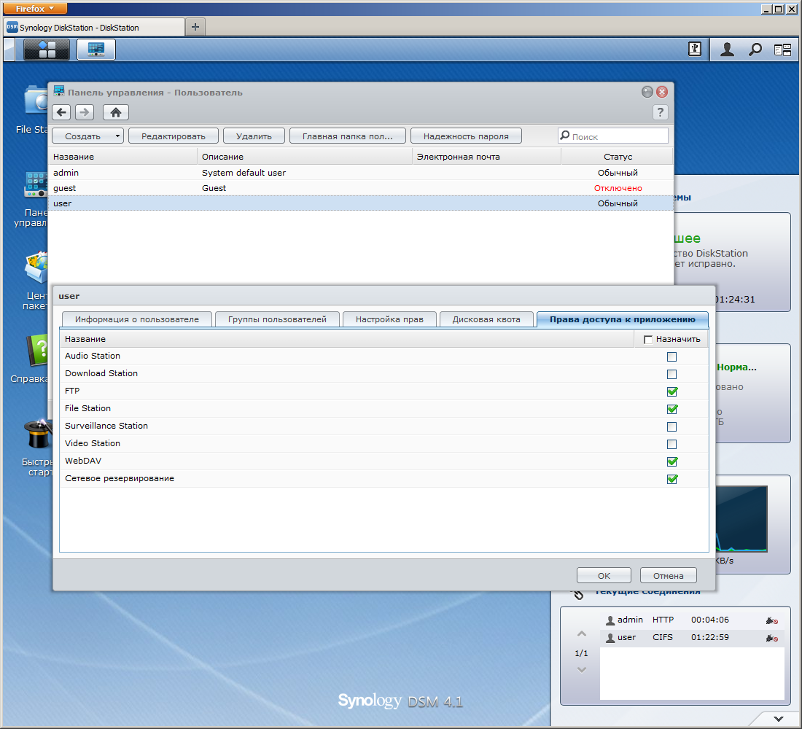802x729 pixels.
Task: Select the guest user row
Action: pos(361,188)
